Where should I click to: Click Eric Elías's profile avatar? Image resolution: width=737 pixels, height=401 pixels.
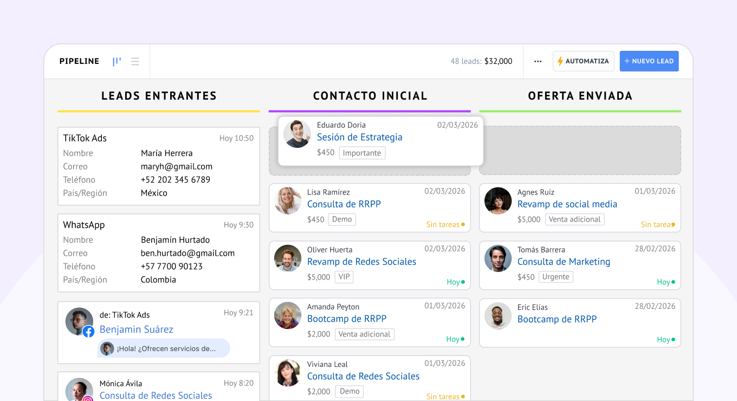click(x=498, y=316)
